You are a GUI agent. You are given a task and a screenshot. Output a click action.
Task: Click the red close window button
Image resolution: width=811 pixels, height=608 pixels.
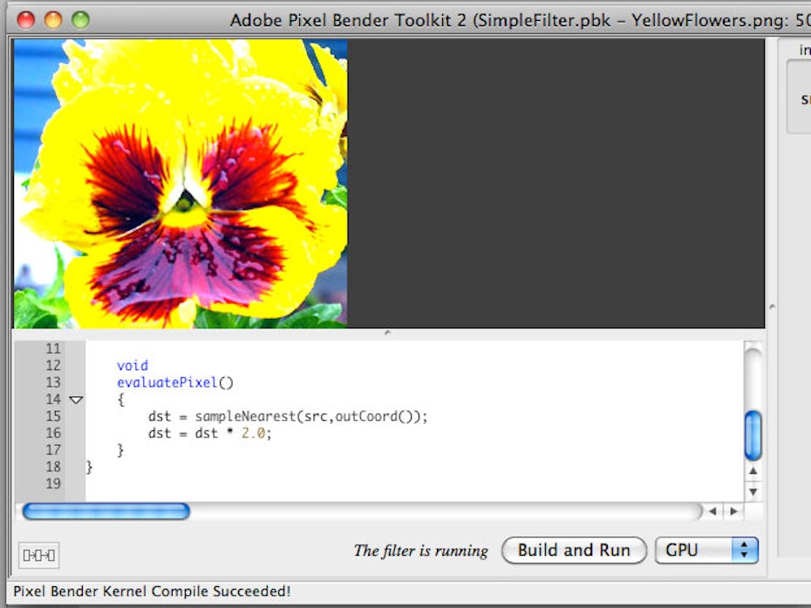pyautogui.click(x=26, y=19)
